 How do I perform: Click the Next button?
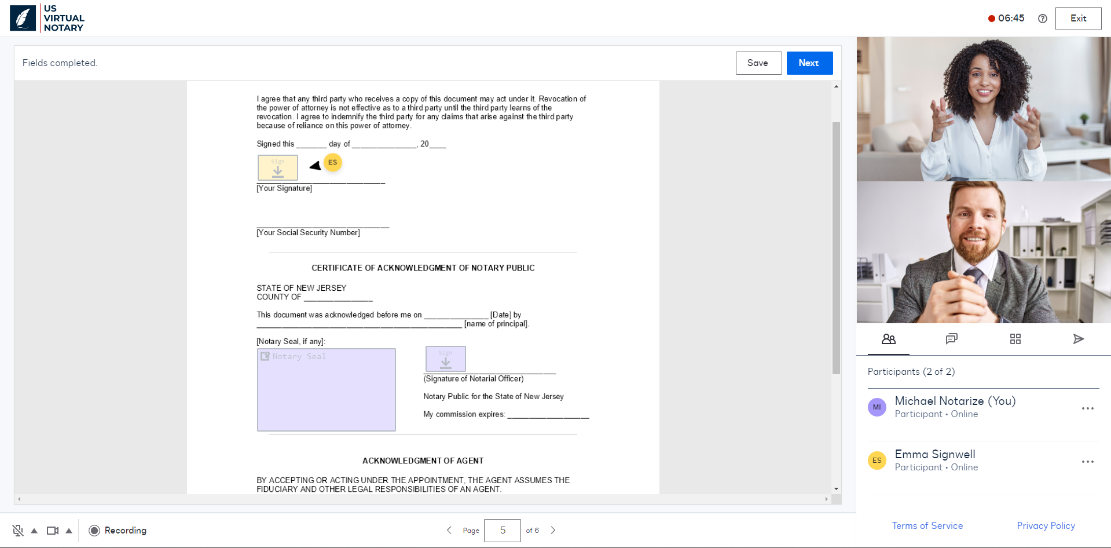(x=809, y=63)
